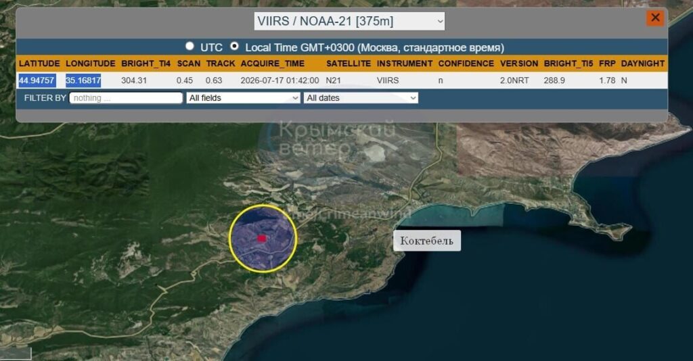This screenshot has width=693, height=361.
Task: Select Local Time GMT+0300 radio button
Action: coord(234,46)
